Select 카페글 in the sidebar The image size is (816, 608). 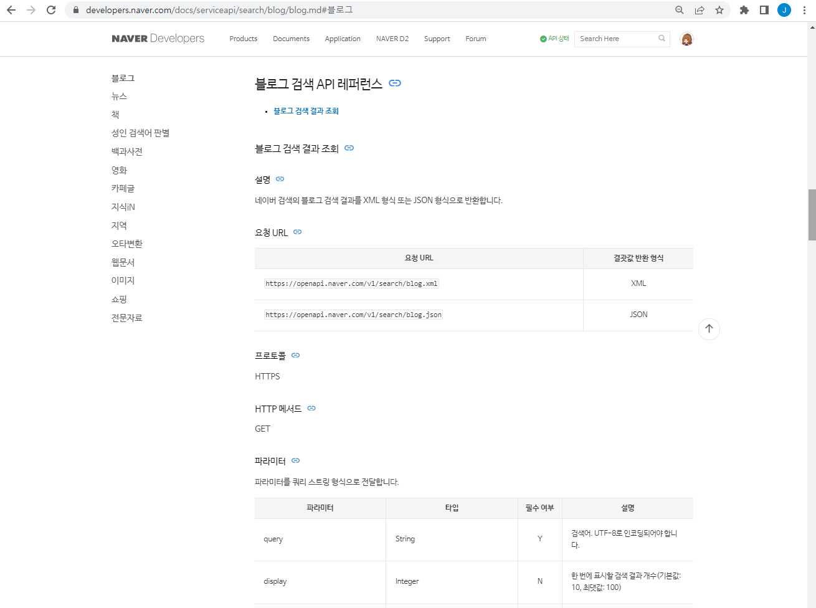123,188
